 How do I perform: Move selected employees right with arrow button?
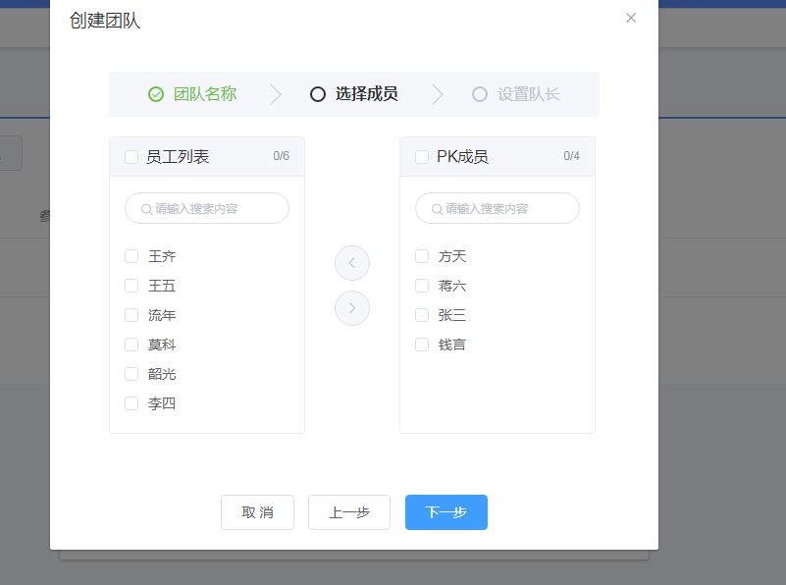352,308
